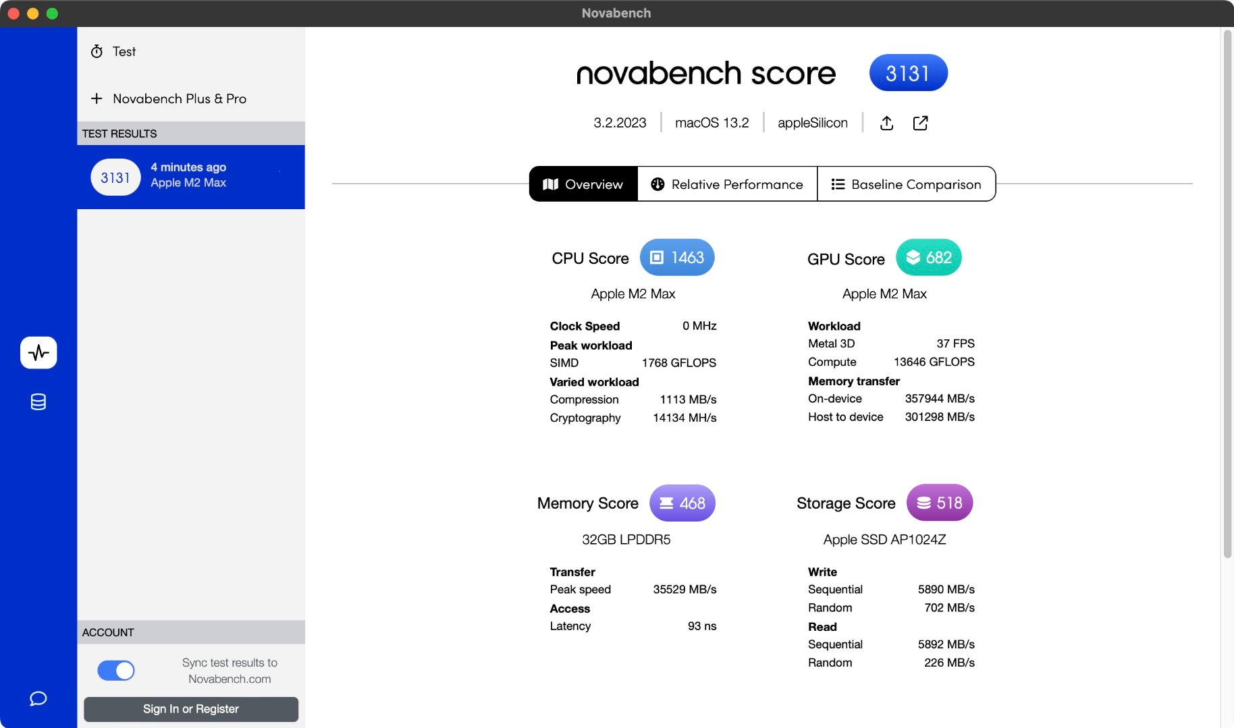This screenshot has height=728, width=1234.
Task: Click the Apple SSD AP1024Z label
Action: pyautogui.click(x=884, y=540)
